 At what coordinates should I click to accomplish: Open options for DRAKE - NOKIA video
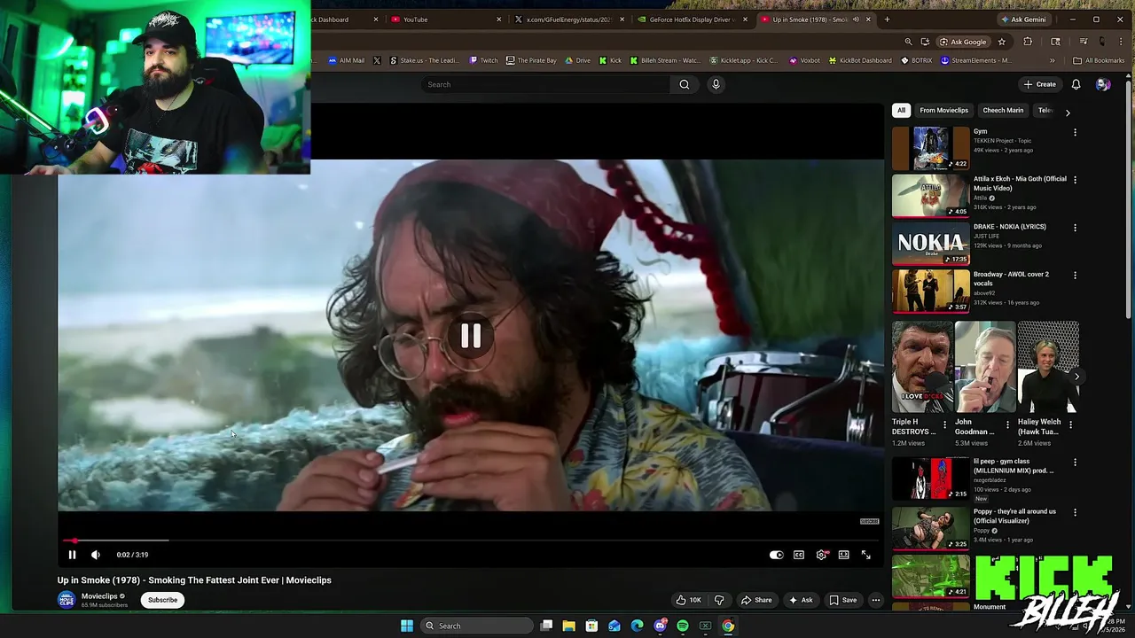[1075, 228]
